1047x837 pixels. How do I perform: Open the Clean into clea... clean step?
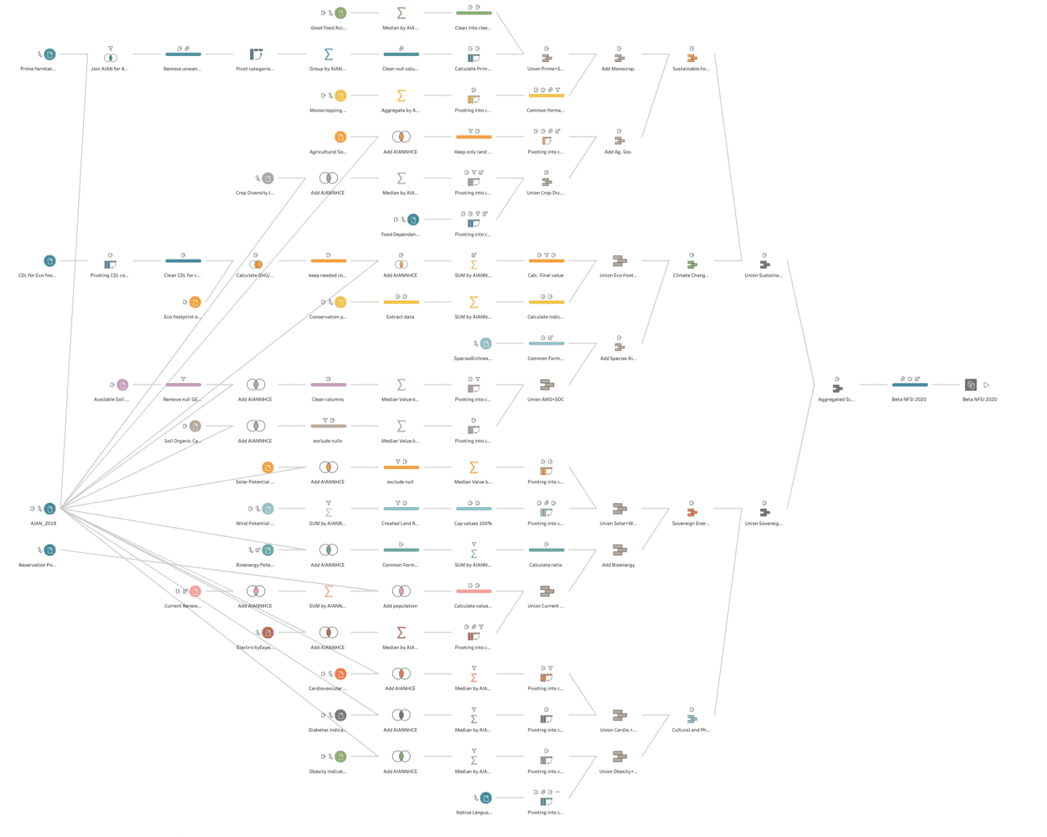tap(474, 13)
